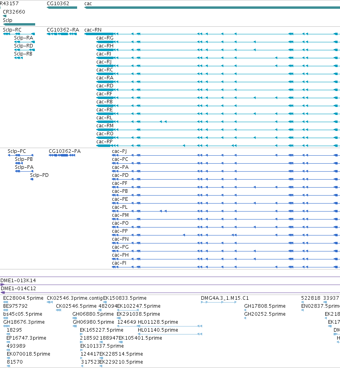Click the cac-RL transcript label
This screenshot has height=368, width=340.
(x=104, y=118)
